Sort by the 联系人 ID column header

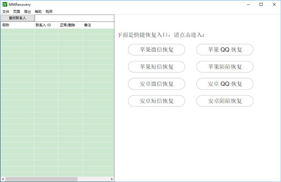click(46, 25)
